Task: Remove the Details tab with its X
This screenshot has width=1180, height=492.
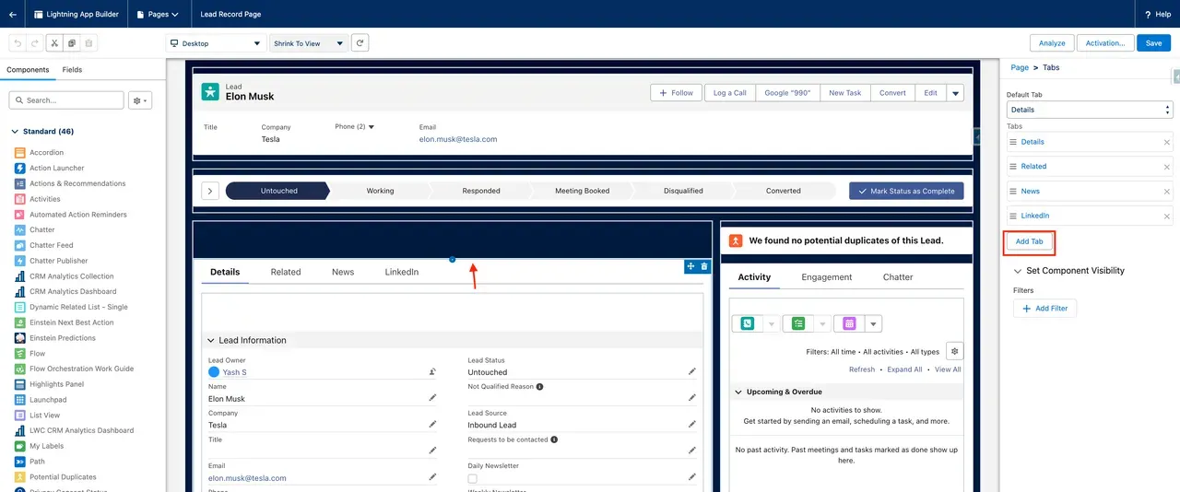Action: click(x=1167, y=142)
